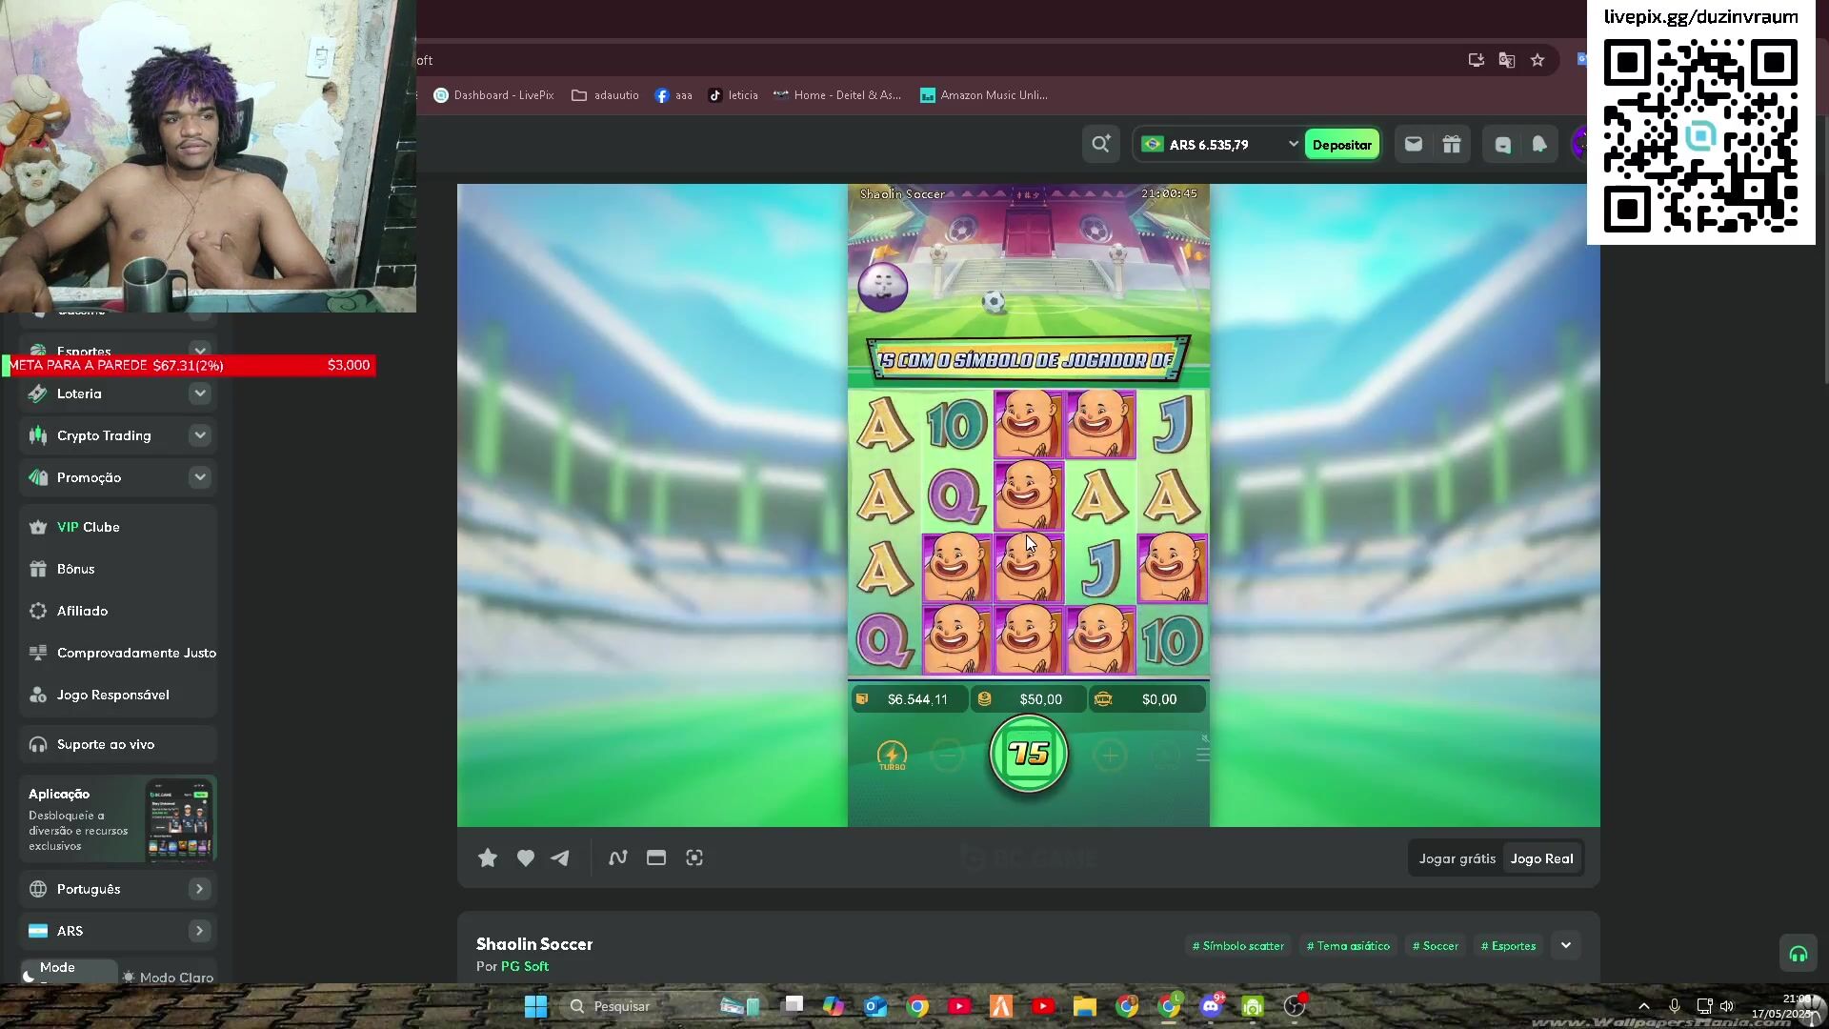Select the dark Mode theme option

pos(69,970)
